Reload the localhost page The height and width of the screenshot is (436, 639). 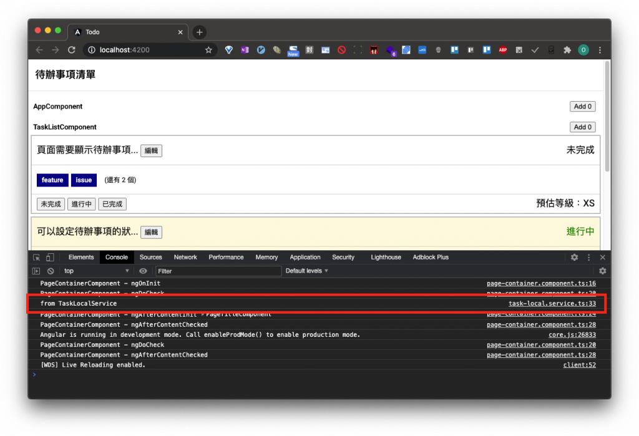point(72,50)
